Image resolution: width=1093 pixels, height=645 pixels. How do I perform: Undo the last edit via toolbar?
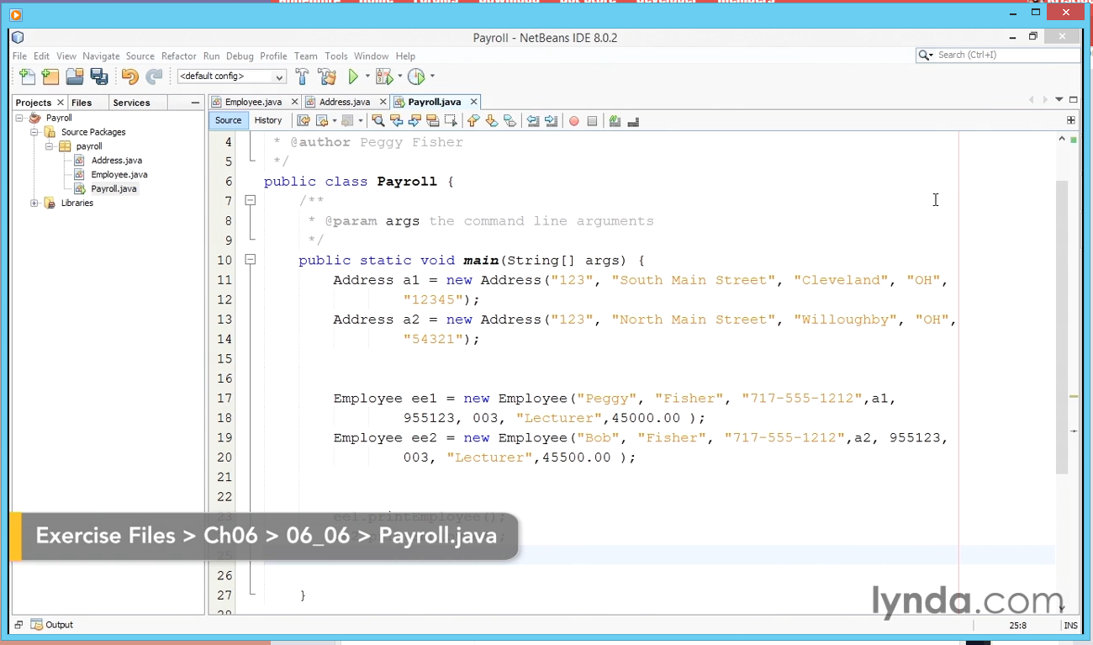coord(129,77)
